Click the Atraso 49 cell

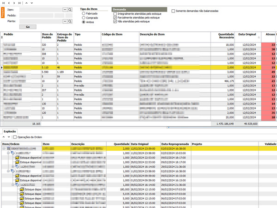269,72
